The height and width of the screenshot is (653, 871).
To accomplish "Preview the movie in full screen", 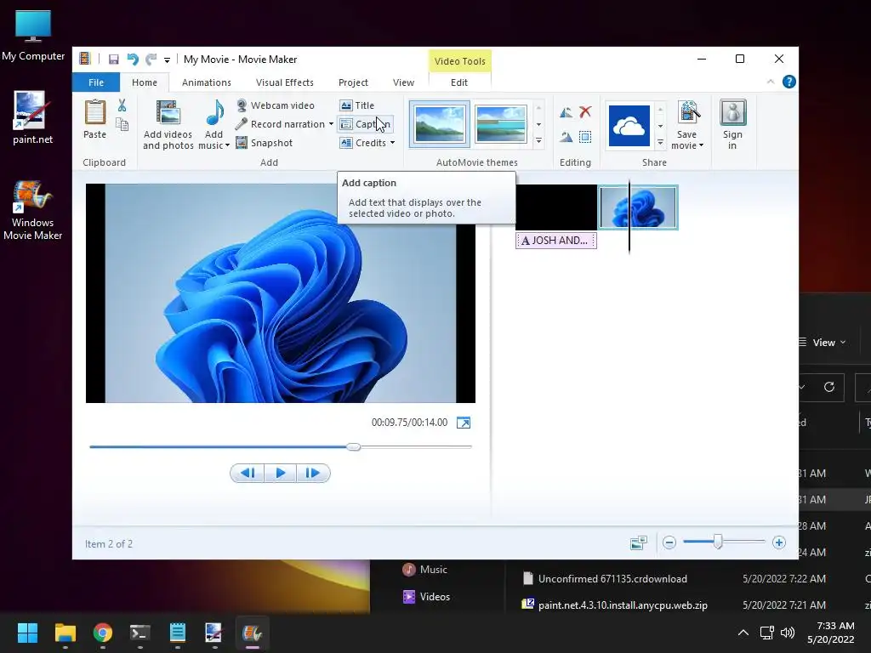I will (x=464, y=423).
